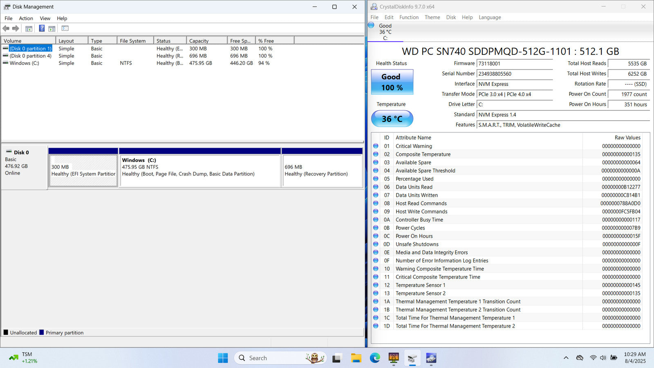Click the blue Primary partition legend swatch
This screenshot has height=368, width=654.
tap(42, 332)
